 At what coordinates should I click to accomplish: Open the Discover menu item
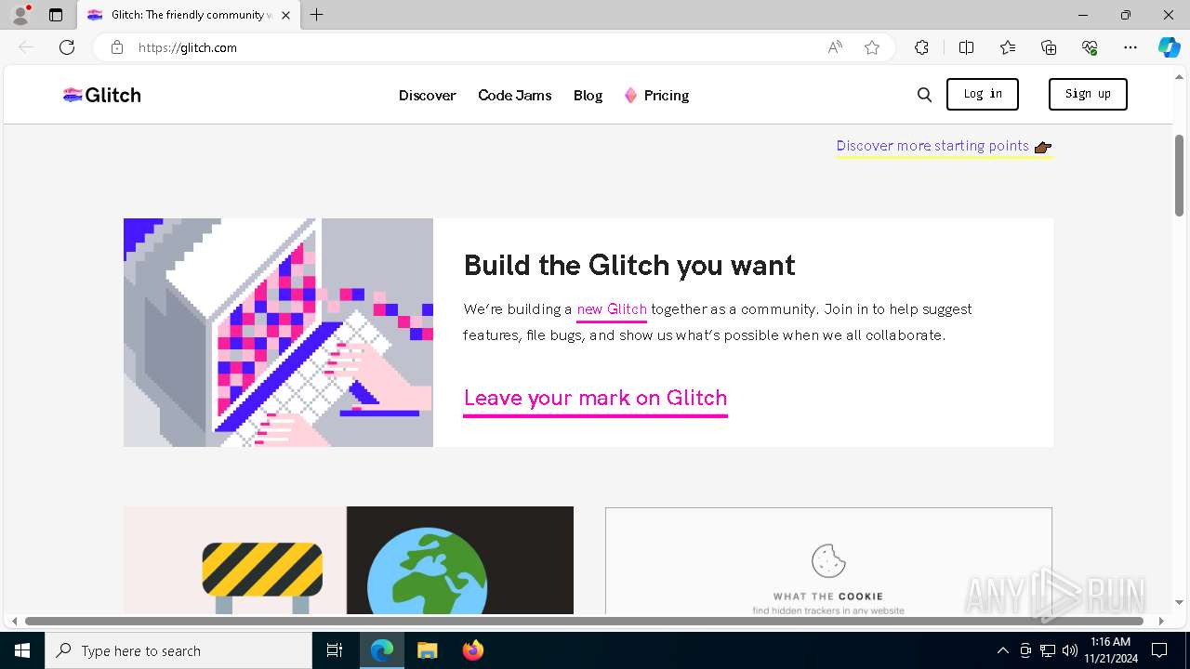[428, 95]
